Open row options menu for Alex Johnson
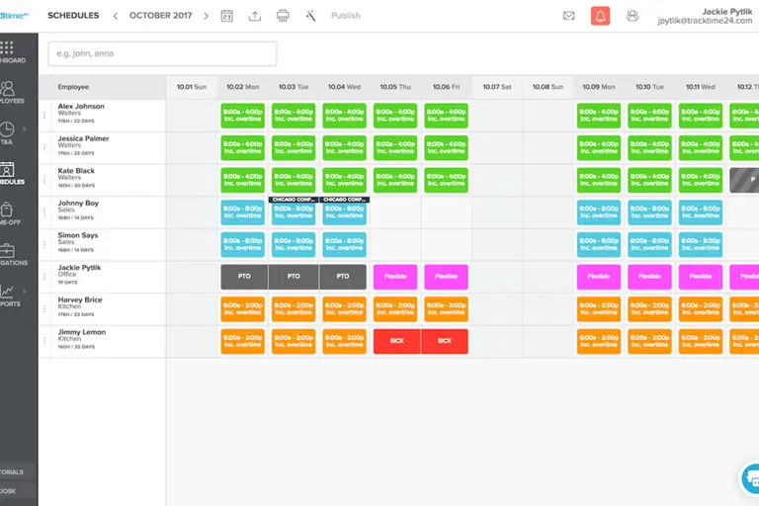The width and height of the screenshot is (759, 506). pyautogui.click(x=44, y=115)
